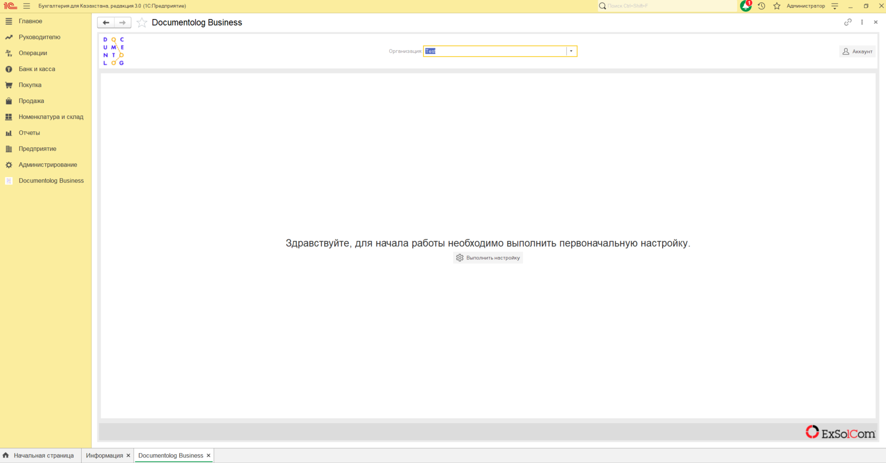Screen dimensions: 886x463
Task: Click the Организация input field
Action: point(495,51)
